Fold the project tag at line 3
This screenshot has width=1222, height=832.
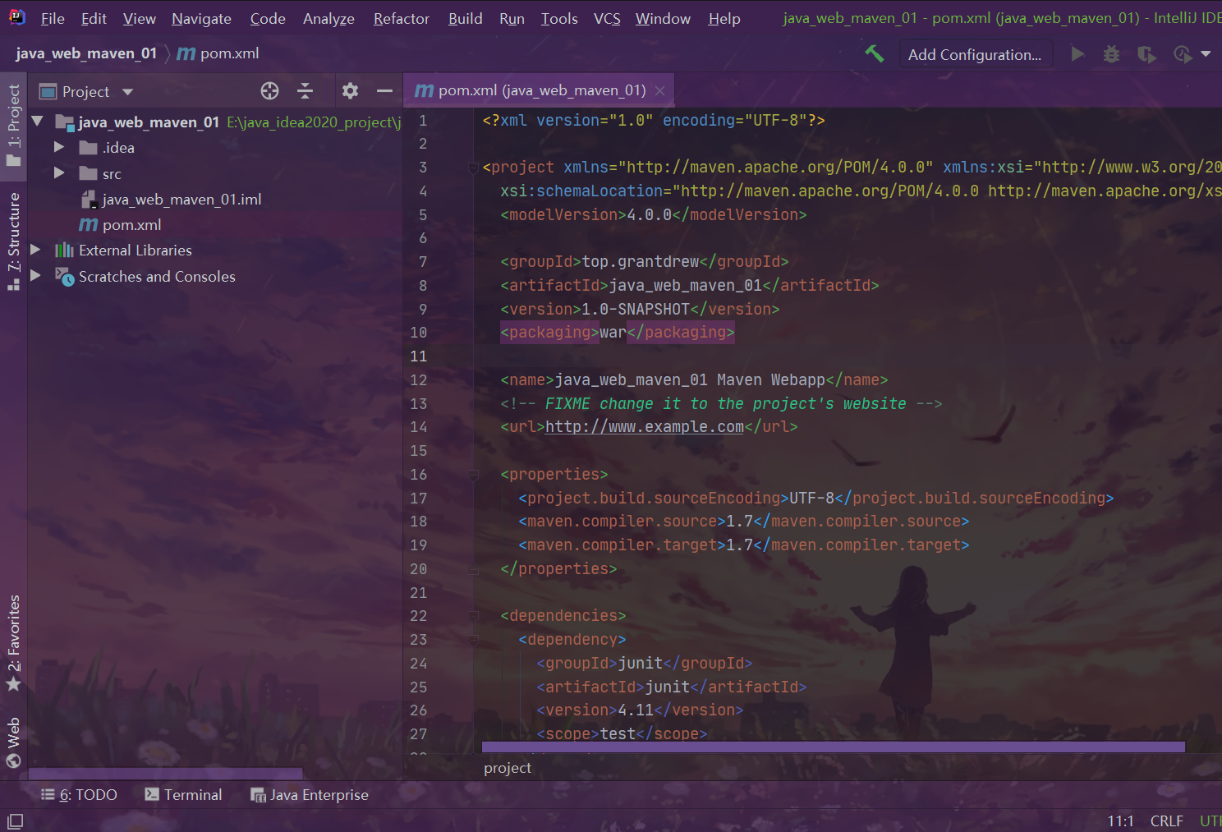pos(474,168)
